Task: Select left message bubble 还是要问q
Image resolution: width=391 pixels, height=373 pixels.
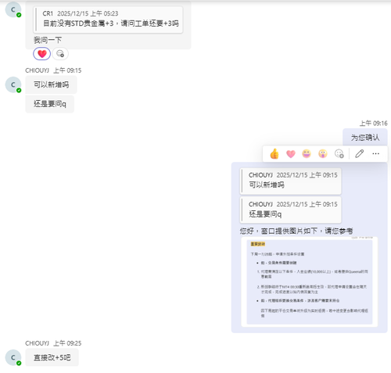Action: pos(50,104)
